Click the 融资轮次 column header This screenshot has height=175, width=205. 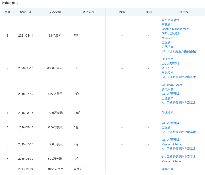88,12
